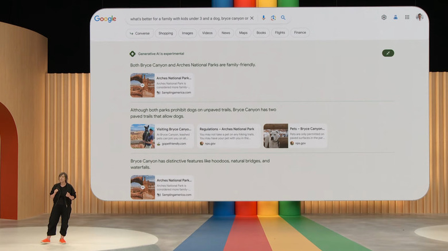This screenshot has width=448, height=251.
Task: Click the white dog photo thumbnail
Action: 276,136
